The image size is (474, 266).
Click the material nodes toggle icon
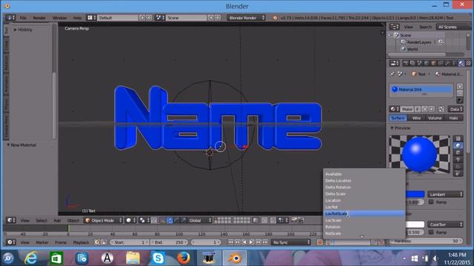point(441,109)
